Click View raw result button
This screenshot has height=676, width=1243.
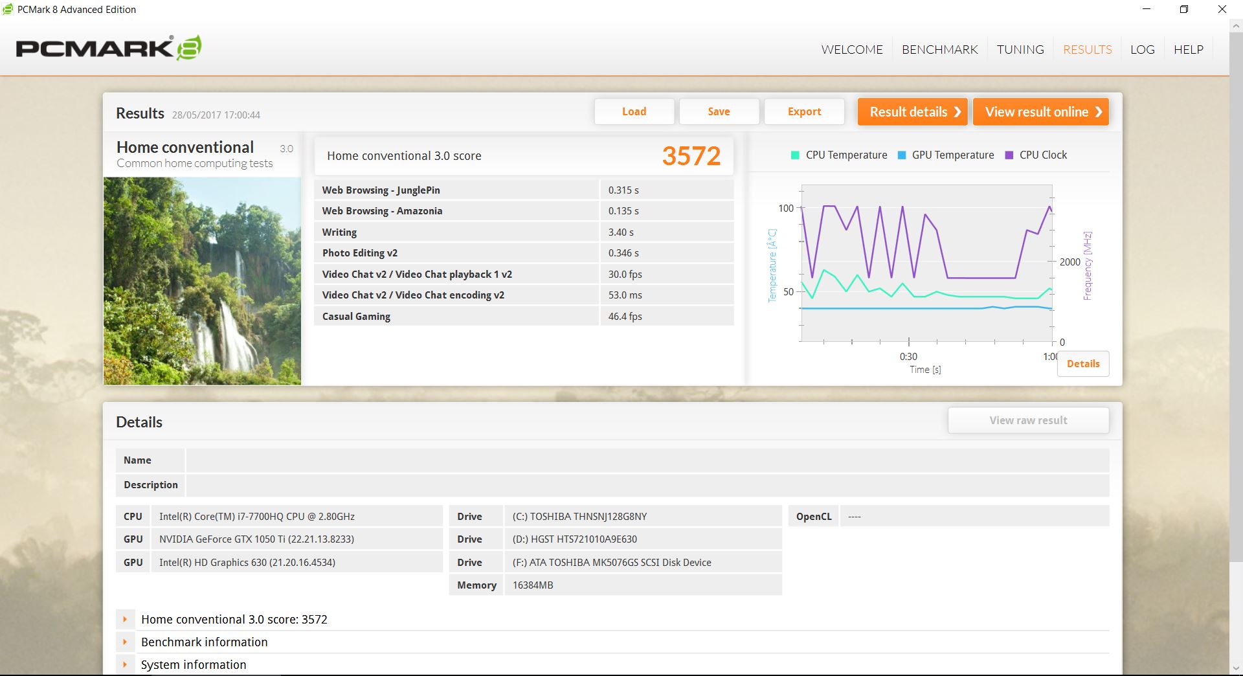1028,420
